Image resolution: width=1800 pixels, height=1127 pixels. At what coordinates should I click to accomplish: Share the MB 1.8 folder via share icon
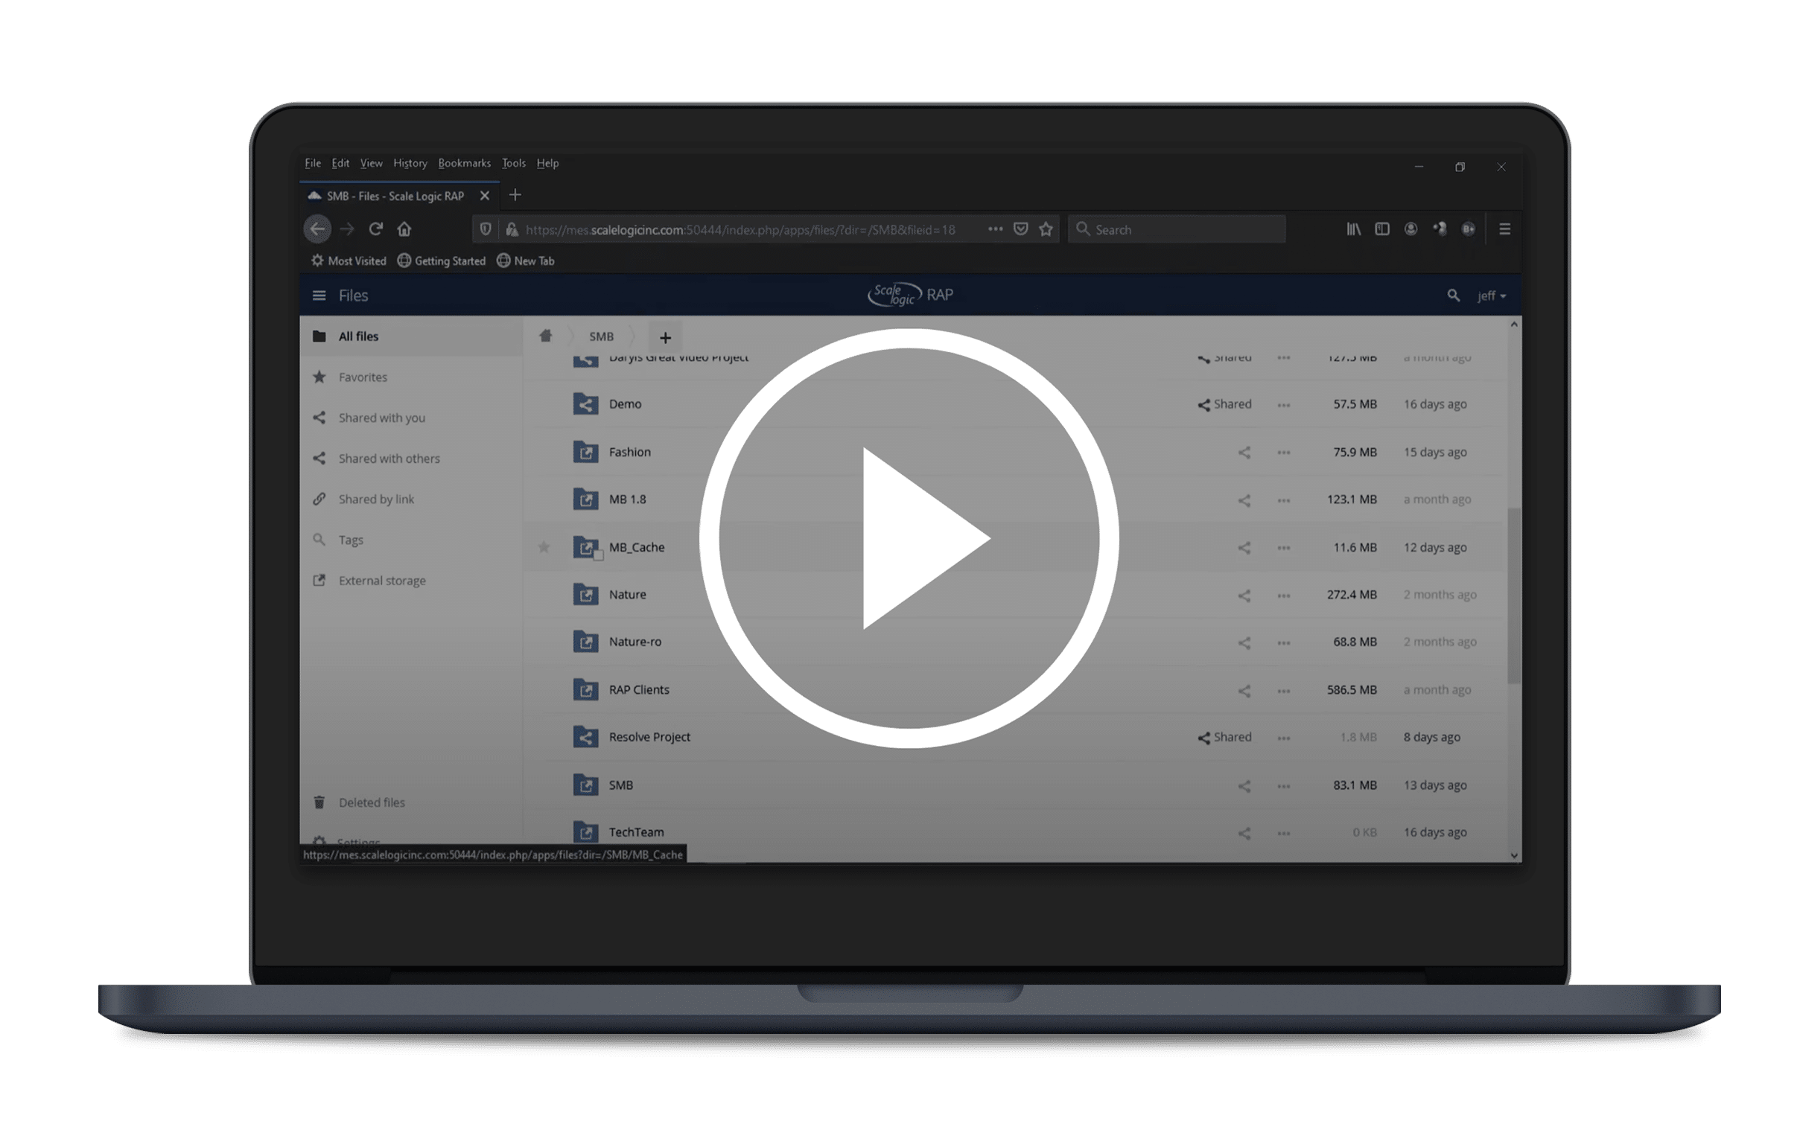click(x=1244, y=500)
